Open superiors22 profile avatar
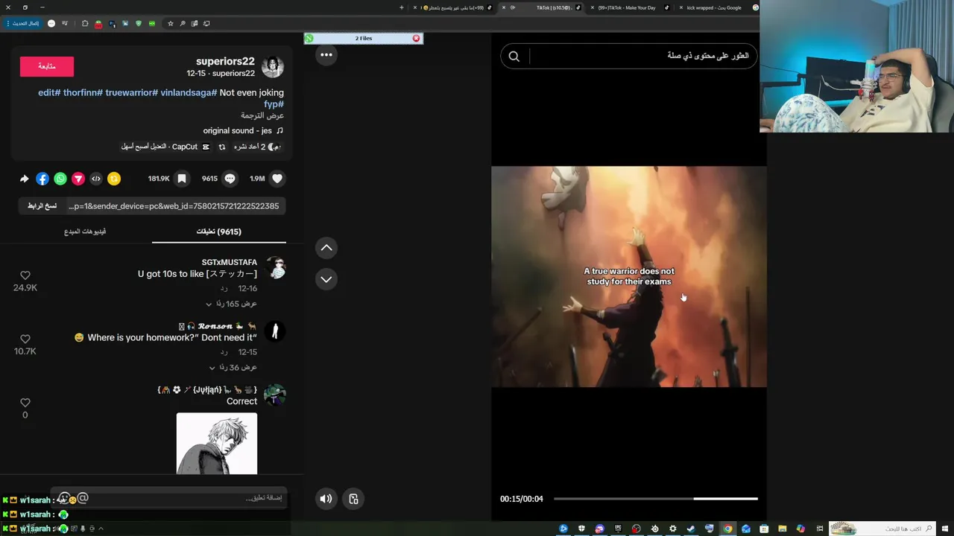The width and height of the screenshot is (954, 536). tap(273, 67)
